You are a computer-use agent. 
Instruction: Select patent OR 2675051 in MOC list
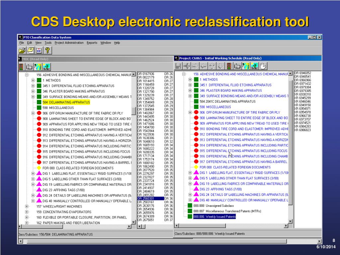pyautogui.click(x=146, y=220)
